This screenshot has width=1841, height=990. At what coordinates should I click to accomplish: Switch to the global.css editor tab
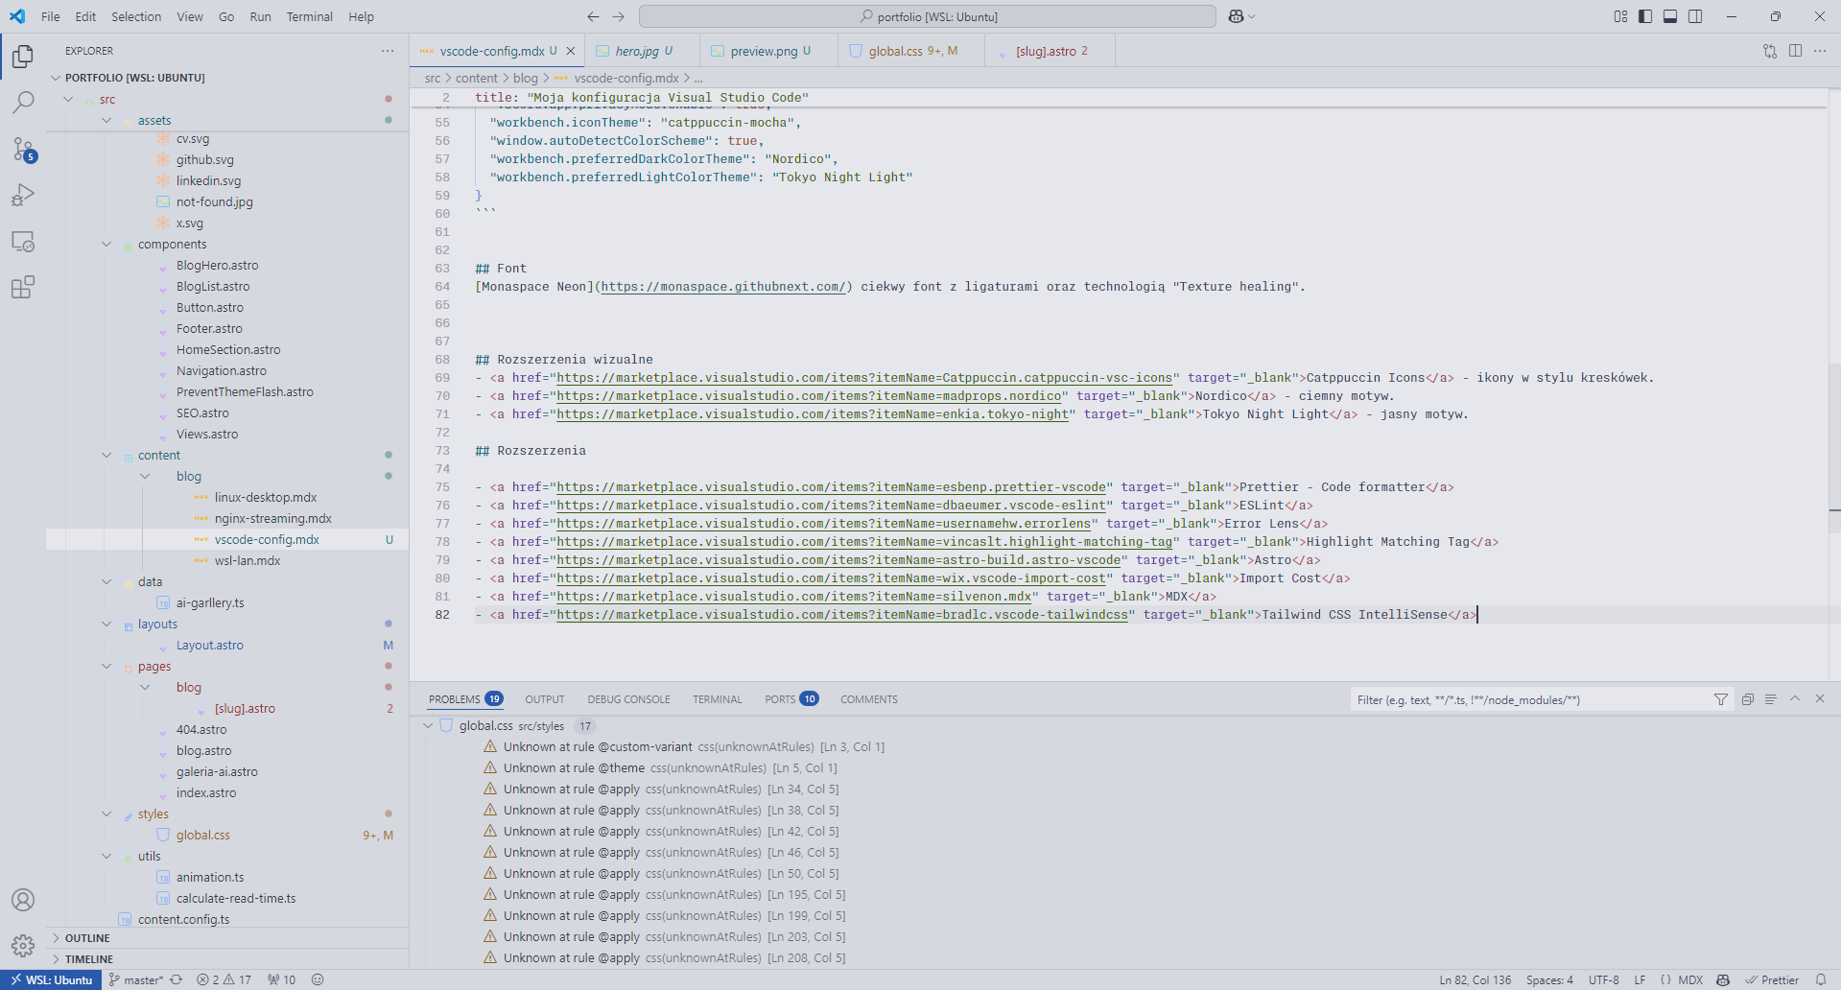click(911, 51)
